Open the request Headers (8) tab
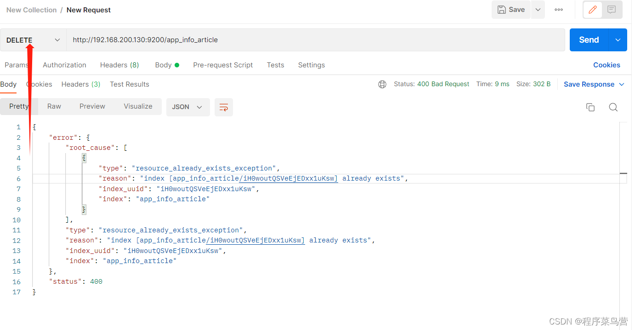Screen dimensions: 635x330 coord(119,65)
